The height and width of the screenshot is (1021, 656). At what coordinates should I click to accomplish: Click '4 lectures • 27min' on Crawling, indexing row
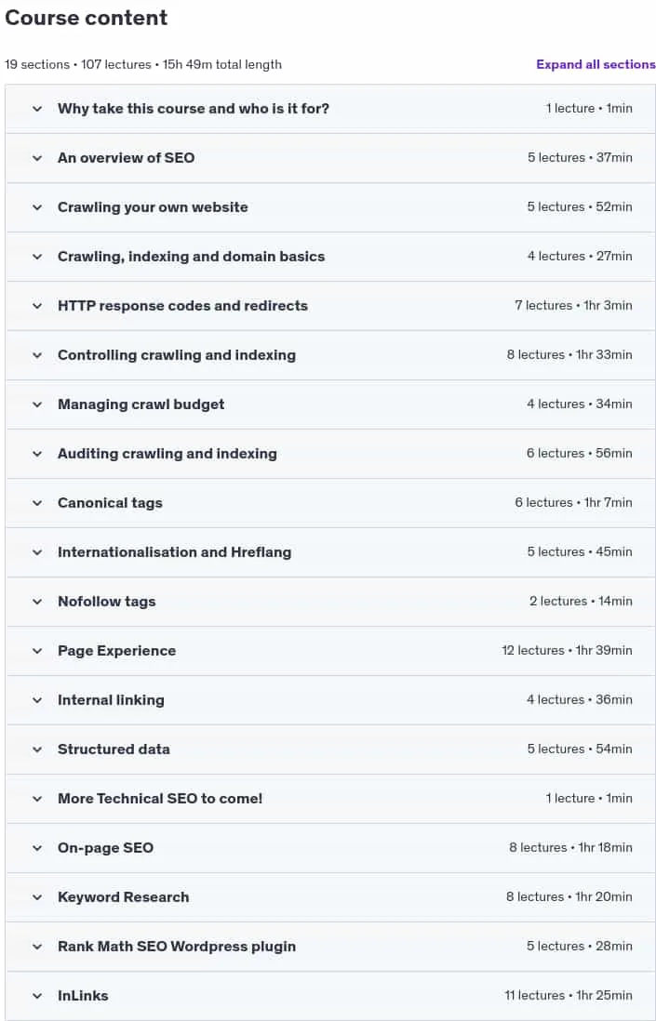tap(580, 256)
